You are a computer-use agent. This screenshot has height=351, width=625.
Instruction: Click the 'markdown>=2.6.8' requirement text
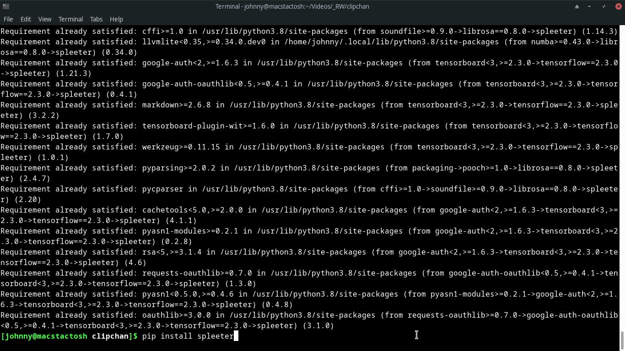(x=177, y=105)
